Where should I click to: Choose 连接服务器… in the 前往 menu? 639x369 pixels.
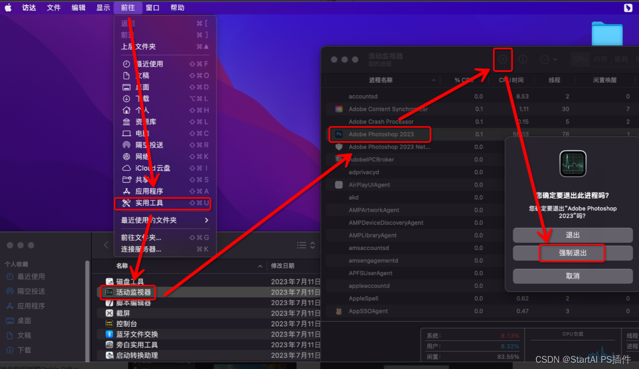point(165,249)
